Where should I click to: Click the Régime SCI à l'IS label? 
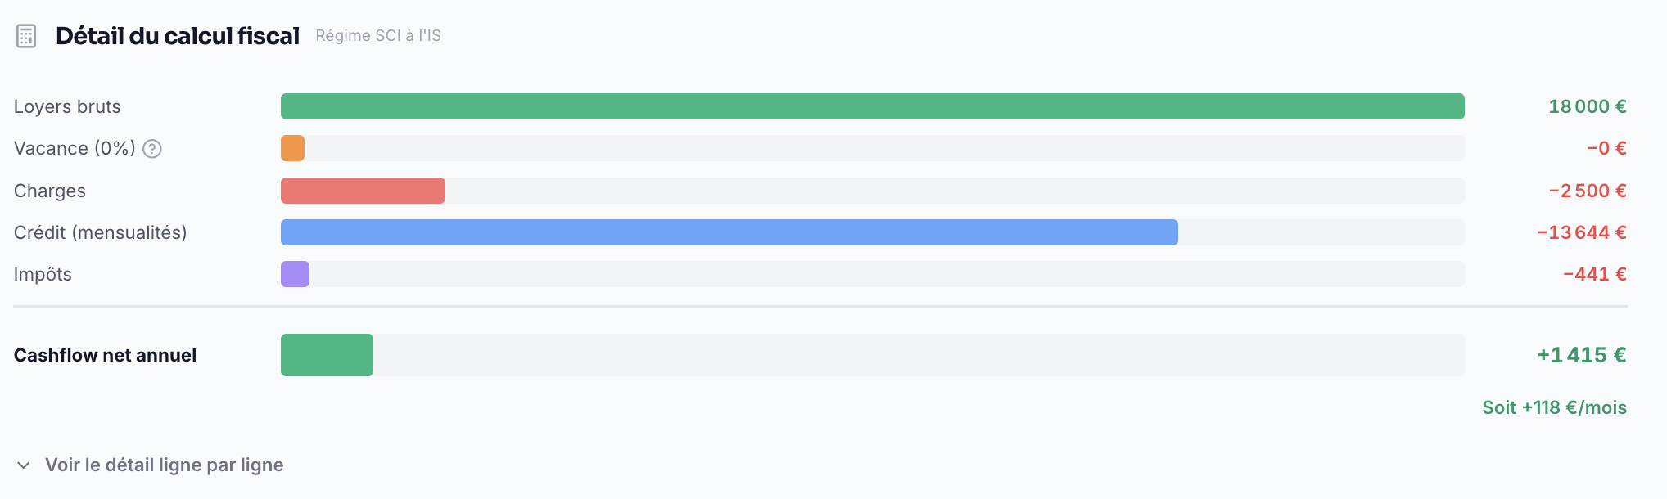[x=378, y=36]
